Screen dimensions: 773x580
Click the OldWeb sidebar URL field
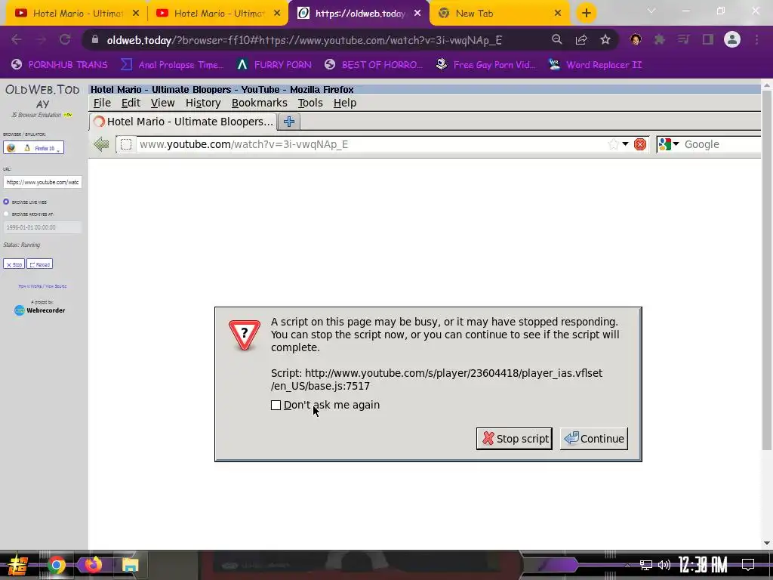tap(42, 182)
